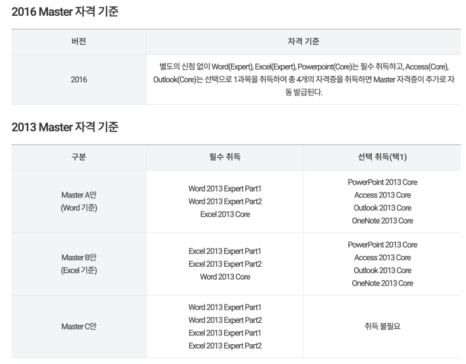Click the 2013 Master 자격 기준 heading
The width and height of the screenshot is (466, 364).
click(65, 127)
